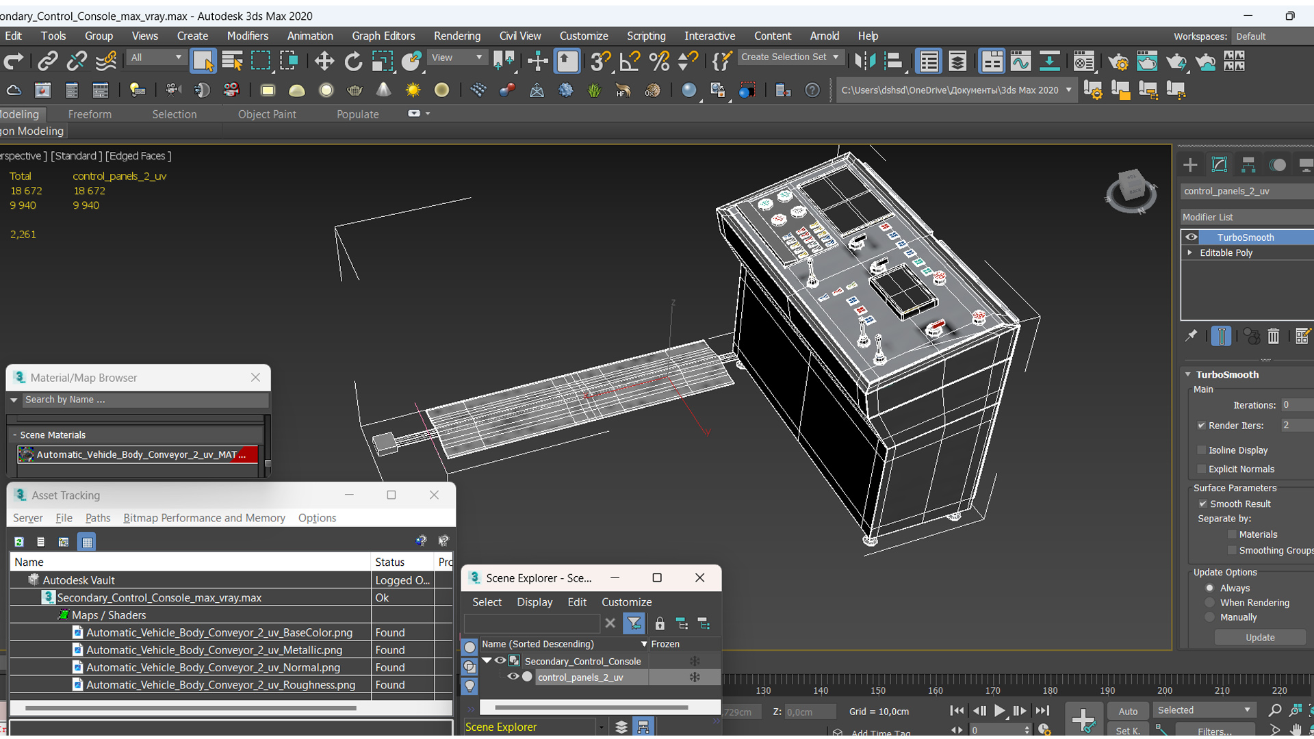Click the Unlink Selection icon
The width and height of the screenshot is (1314, 739).
(77, 62)
